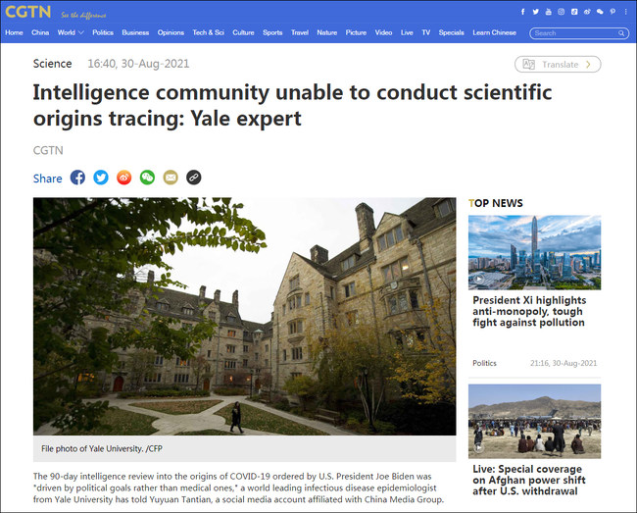Open TV section

(425, 32)
